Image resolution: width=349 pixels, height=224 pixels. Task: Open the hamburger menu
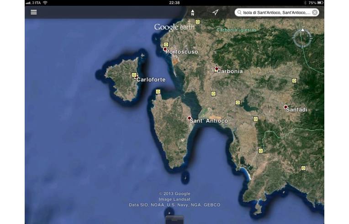point(34,12)
